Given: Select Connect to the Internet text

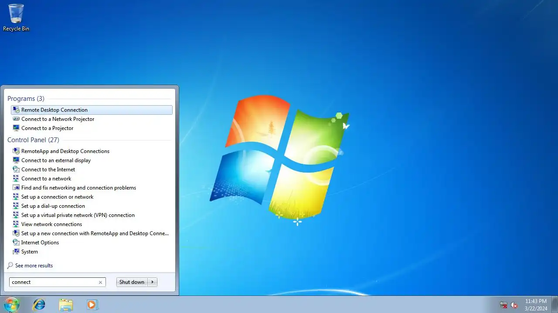Looking at the screenshot, I should click(x=48, y=170).
